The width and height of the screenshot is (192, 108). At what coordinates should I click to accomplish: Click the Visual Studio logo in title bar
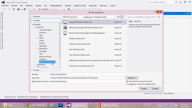[x=3, y=2]
